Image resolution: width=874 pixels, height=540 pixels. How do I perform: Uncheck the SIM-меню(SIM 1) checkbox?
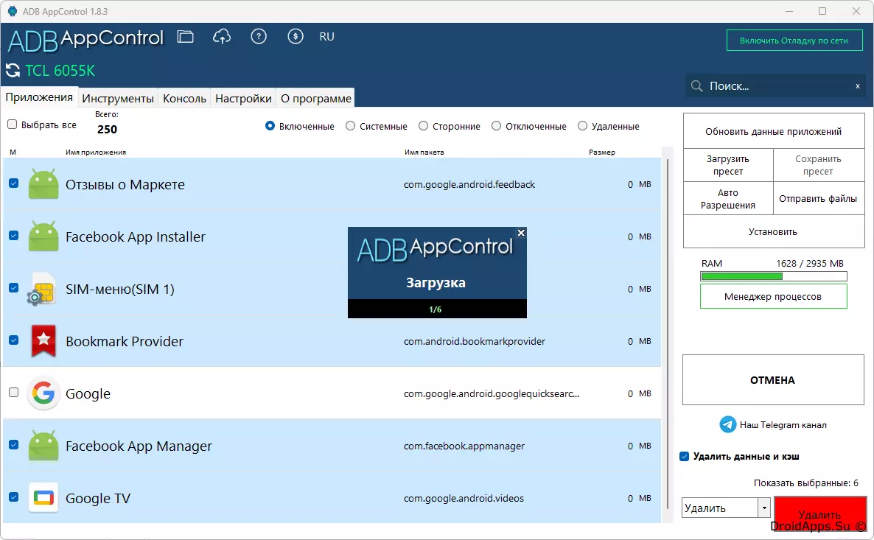pyautogui.click(x=14, y=288)
